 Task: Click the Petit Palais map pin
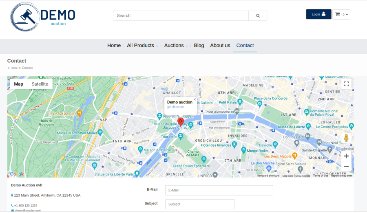[240, 101]
